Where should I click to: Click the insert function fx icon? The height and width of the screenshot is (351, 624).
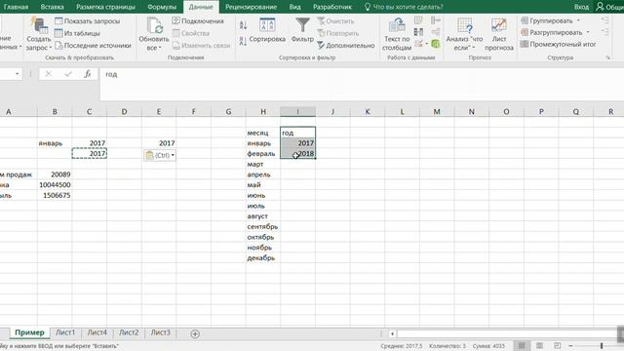point(87,74)
